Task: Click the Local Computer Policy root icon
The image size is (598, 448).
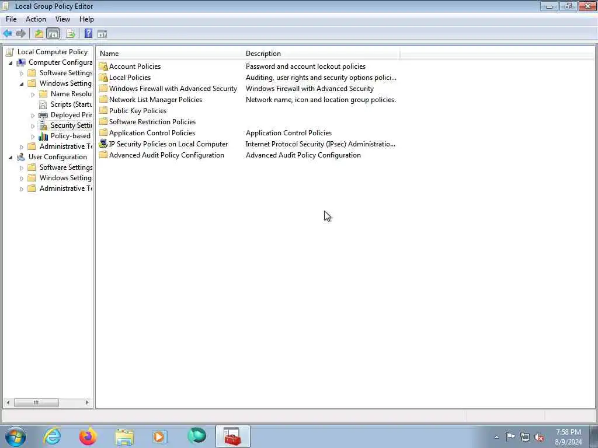Action: pyautogui.click(x=10, y=52)
